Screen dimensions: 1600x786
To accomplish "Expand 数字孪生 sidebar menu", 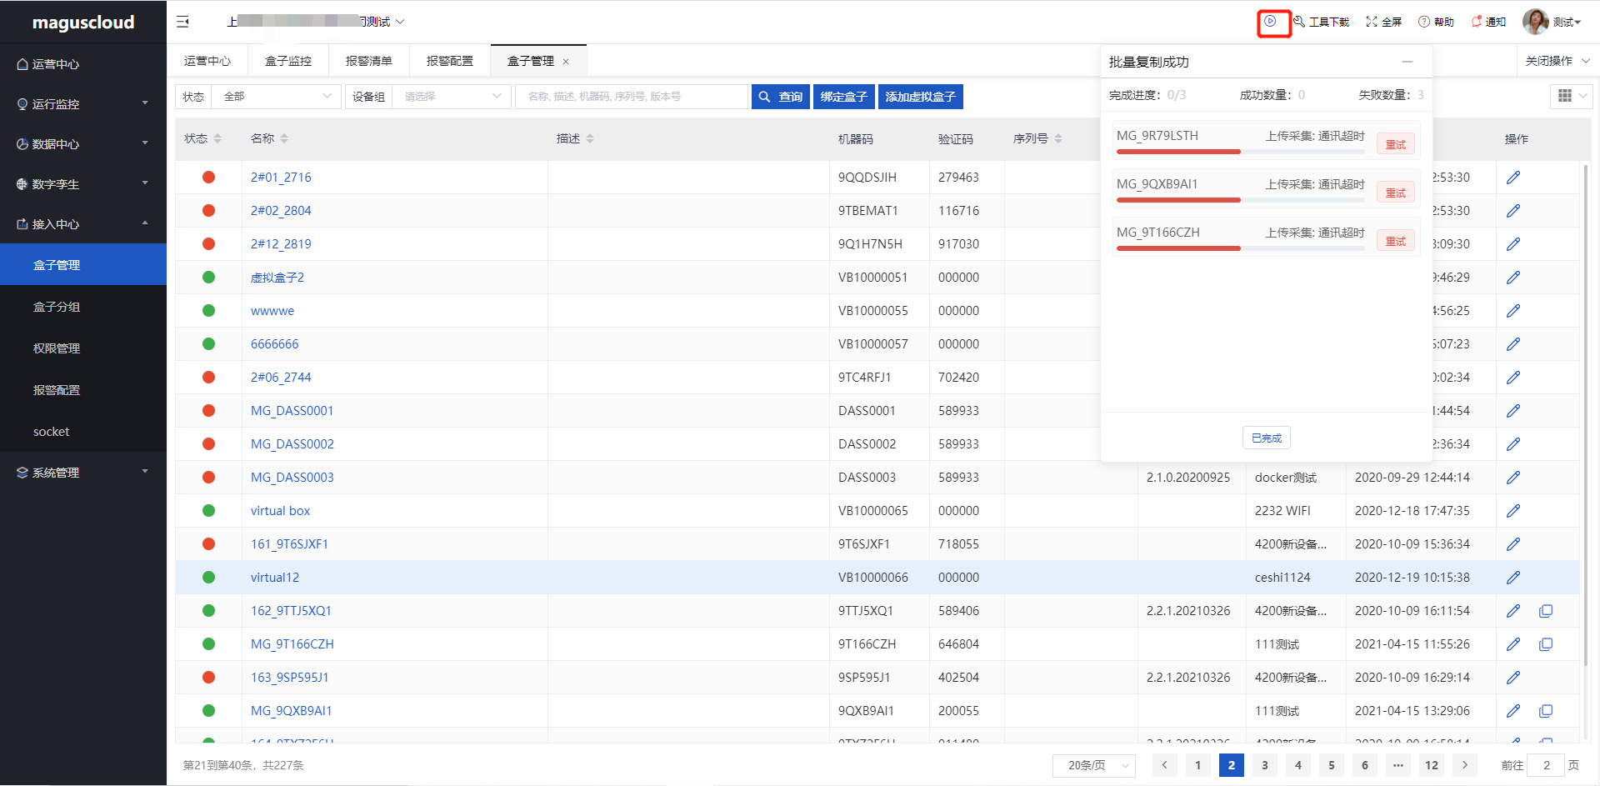I will click(83, 184).
